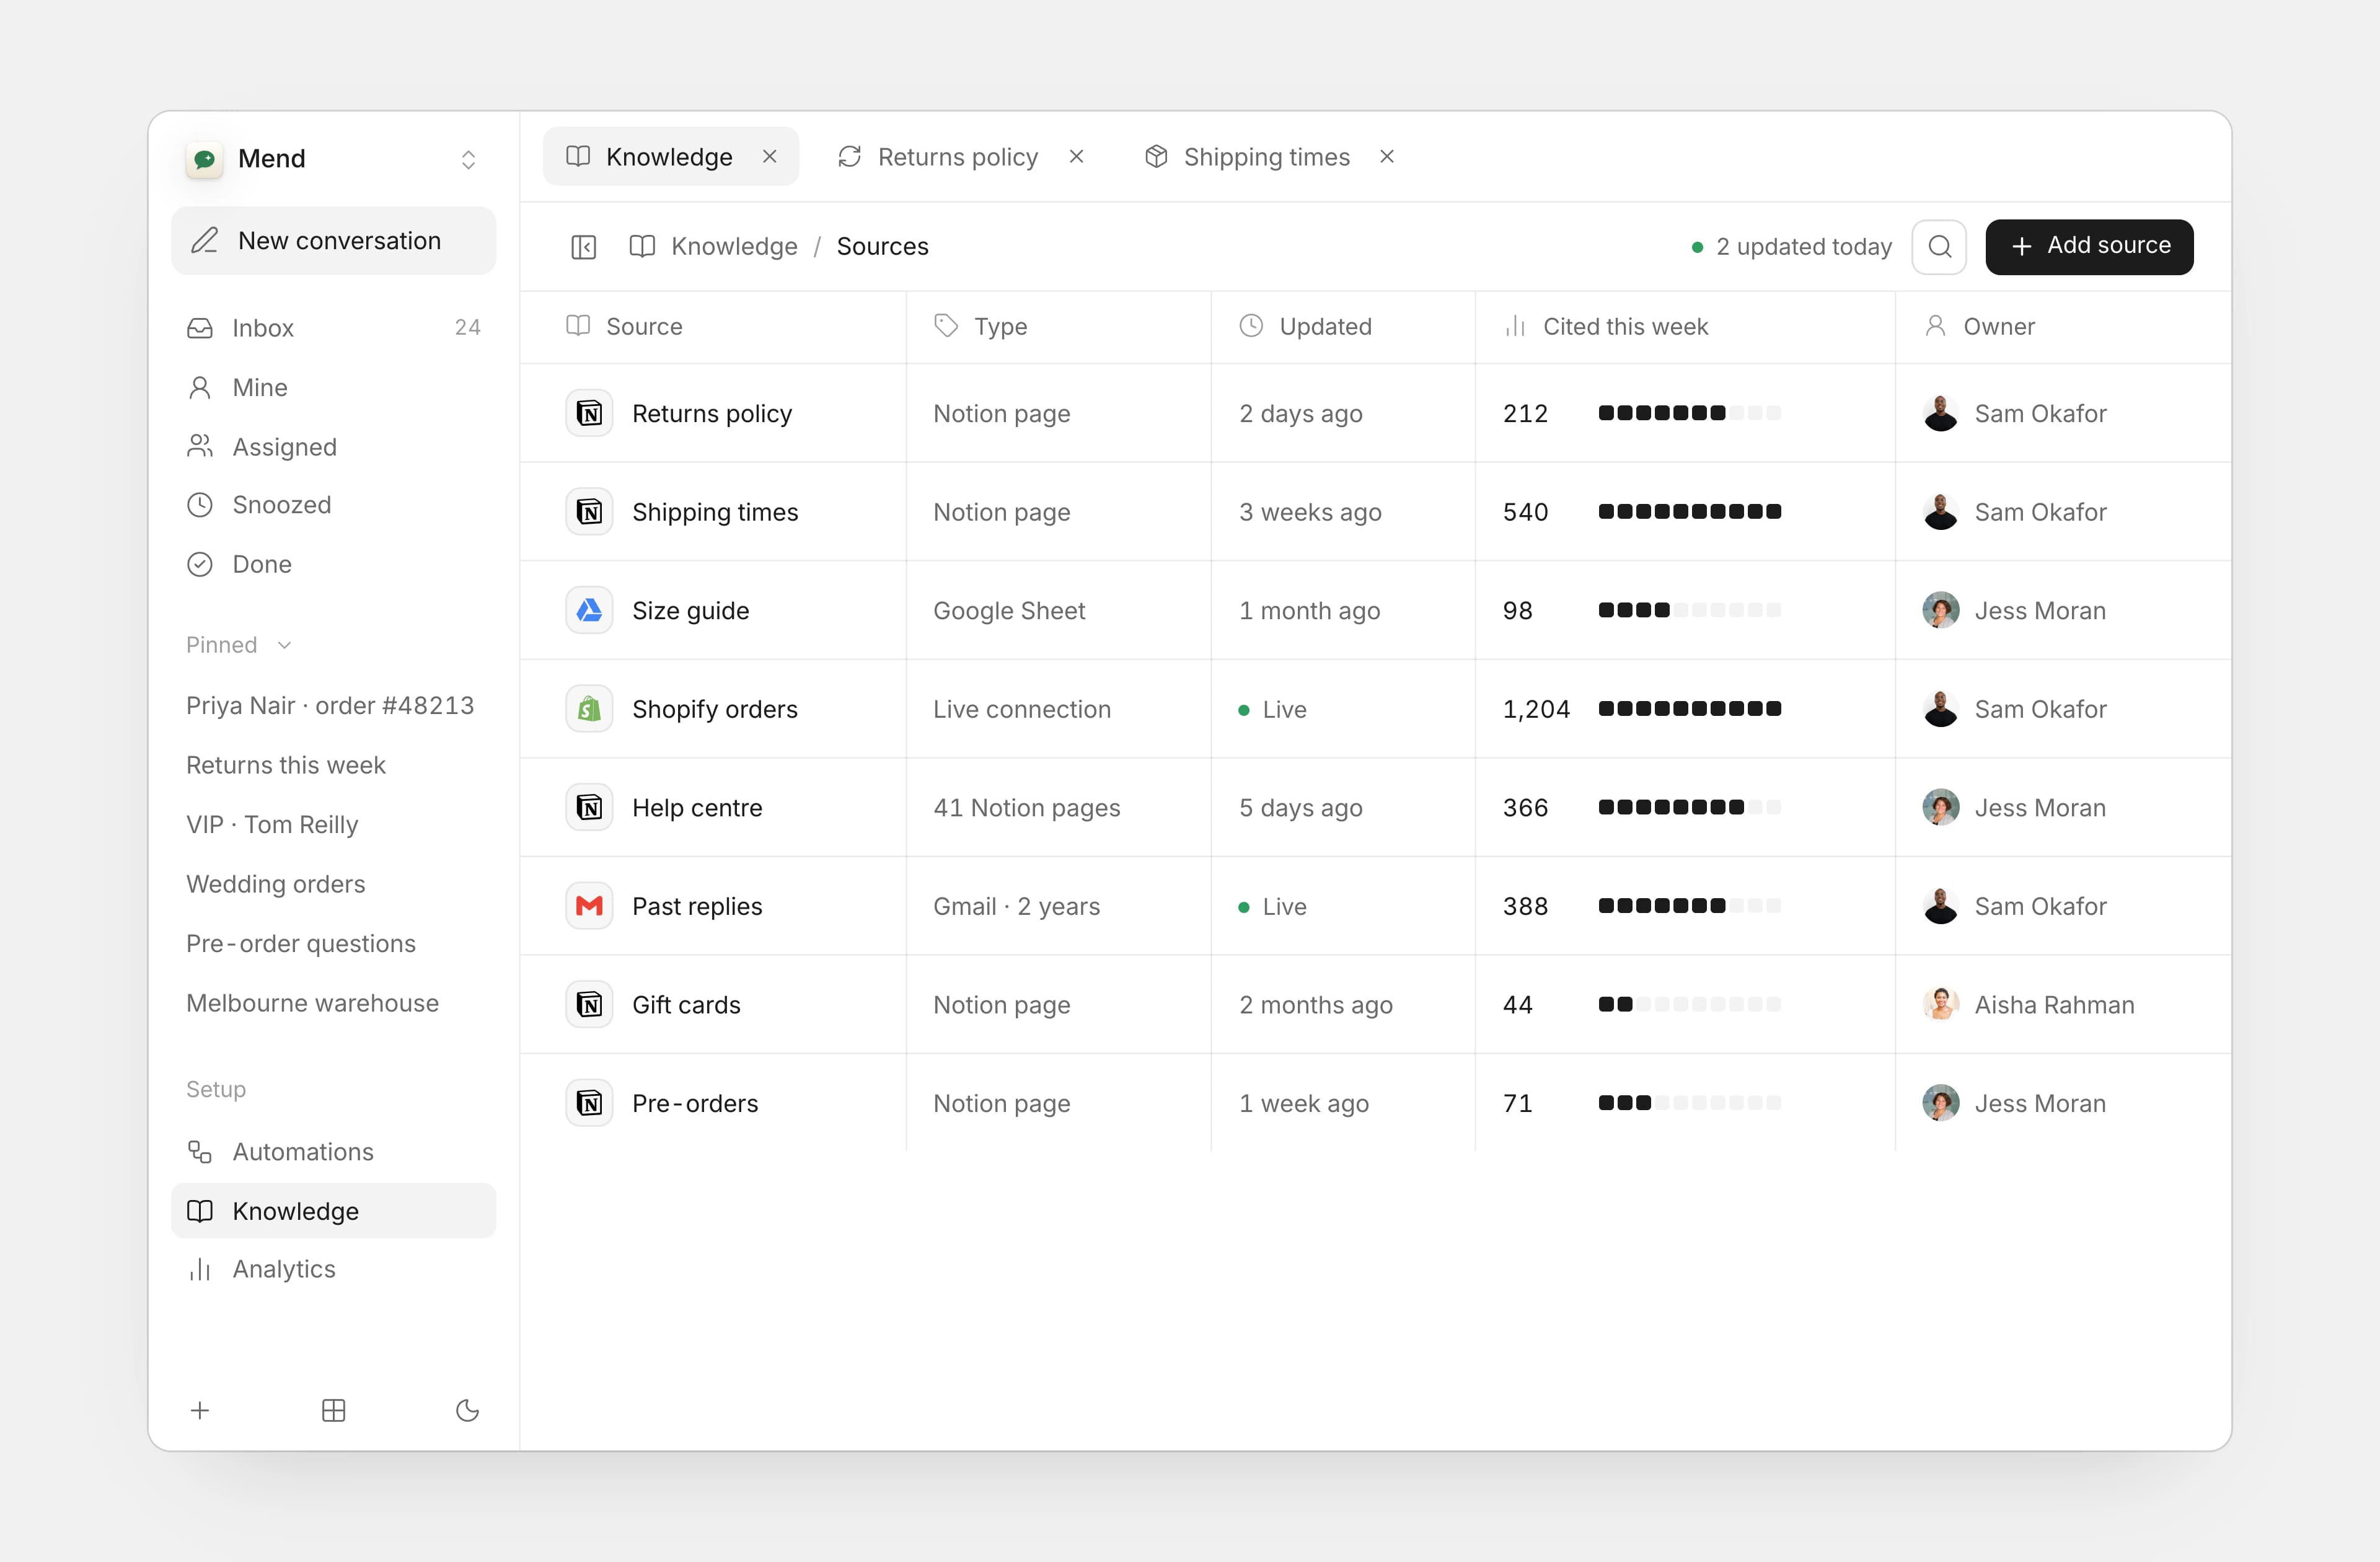2380x1562 pixels.
Task: Start a New conversation
Action: pos(333,241)
